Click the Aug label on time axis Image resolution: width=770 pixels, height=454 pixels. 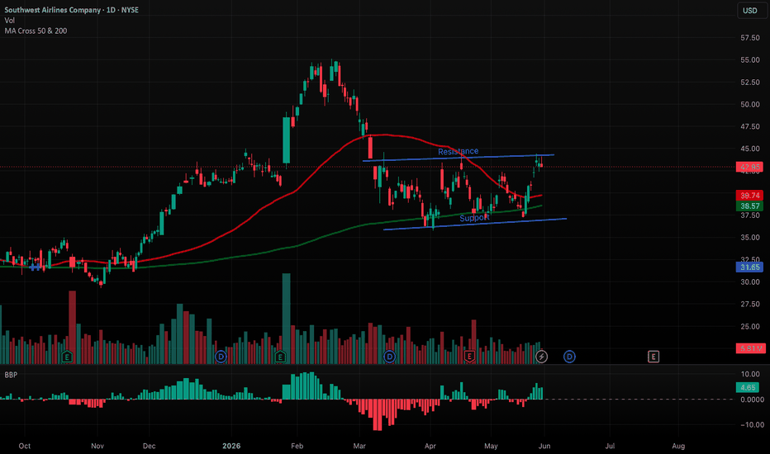click(678, 446)
